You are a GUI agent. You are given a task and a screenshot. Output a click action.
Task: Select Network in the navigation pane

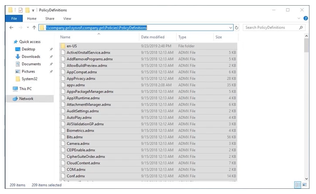[26, 99]
